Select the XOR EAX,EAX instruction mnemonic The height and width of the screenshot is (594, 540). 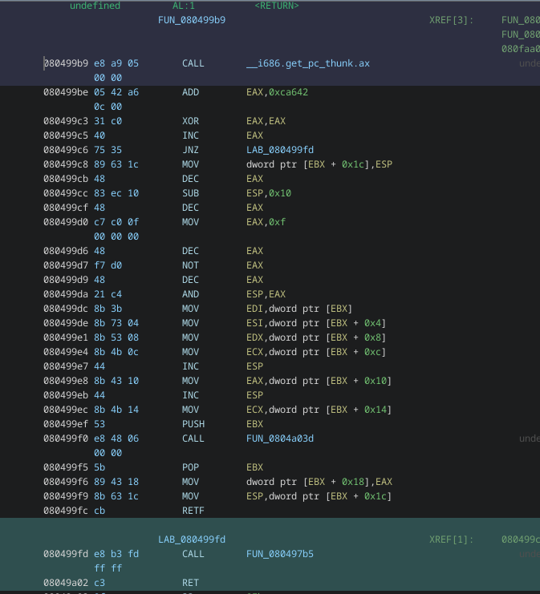190,121
